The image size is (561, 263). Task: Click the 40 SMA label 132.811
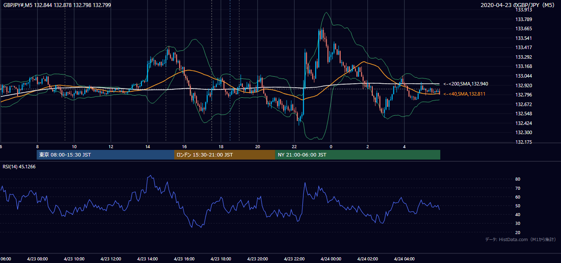click(x=465, y=94)
